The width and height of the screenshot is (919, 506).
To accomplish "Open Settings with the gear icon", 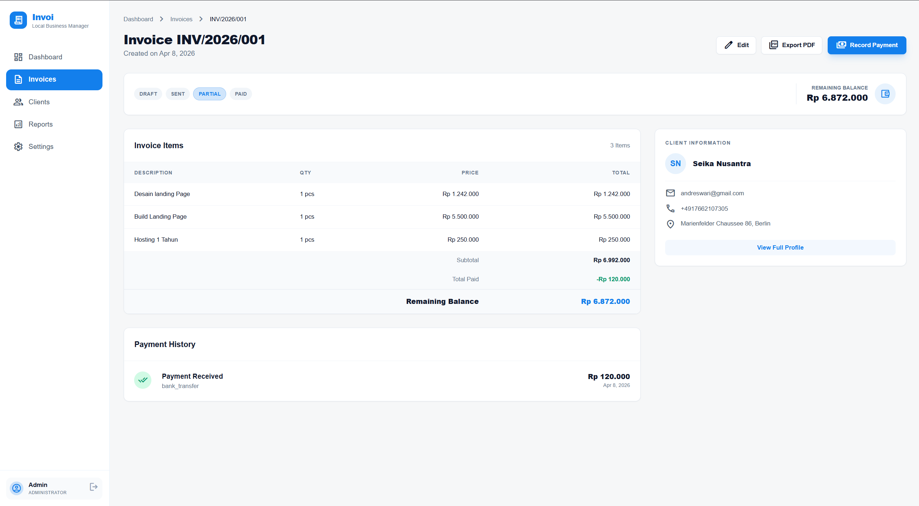I will pyautogui.click(x=18, y=146).
